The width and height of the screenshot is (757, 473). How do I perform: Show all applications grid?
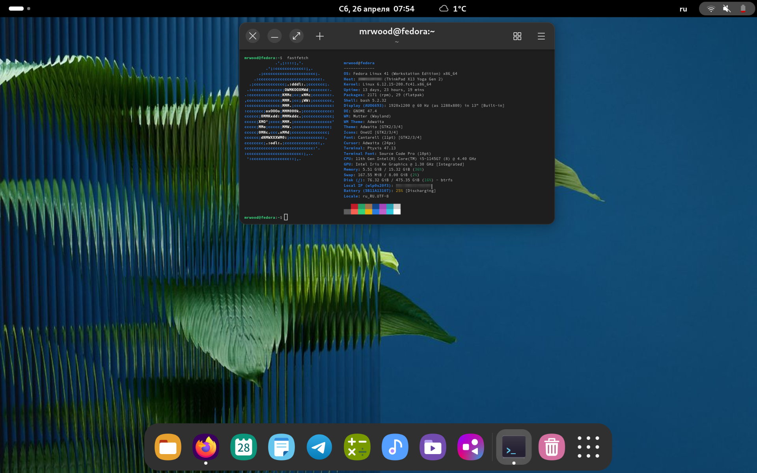(x=588, y=447)
